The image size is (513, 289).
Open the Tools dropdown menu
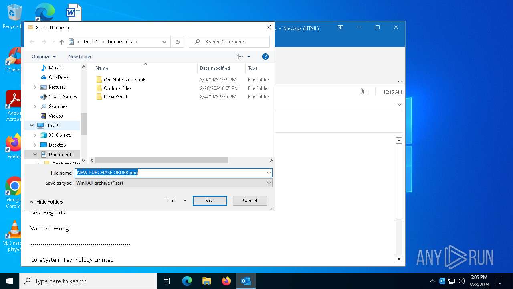click(x=176, y=201)
